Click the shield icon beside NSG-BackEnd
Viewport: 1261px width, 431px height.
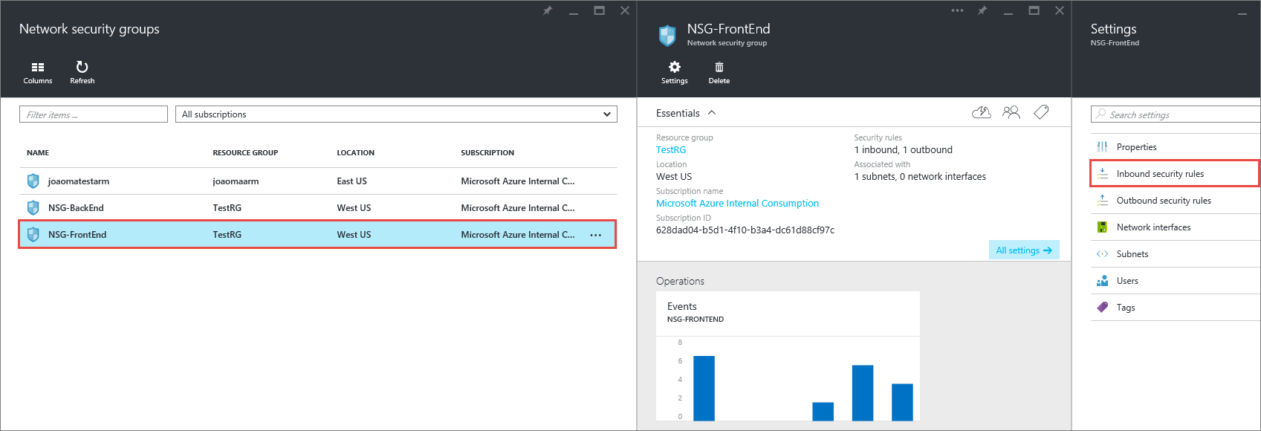pos(33,207)
